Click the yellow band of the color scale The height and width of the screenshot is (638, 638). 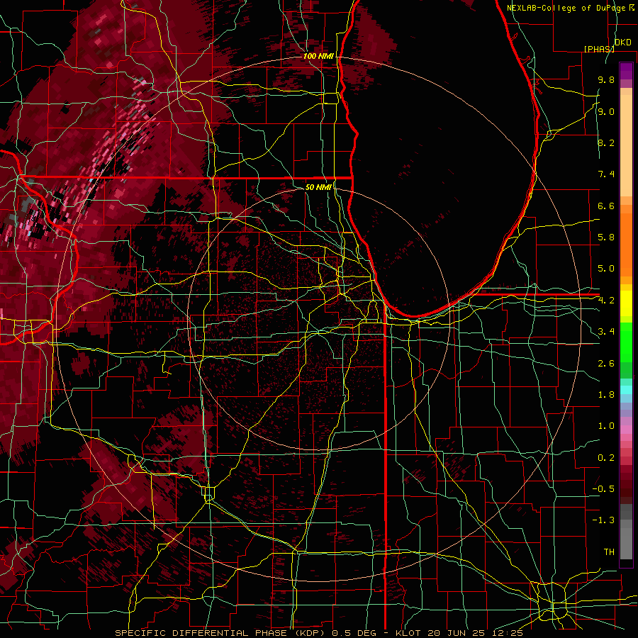click(x=626, y=303)
